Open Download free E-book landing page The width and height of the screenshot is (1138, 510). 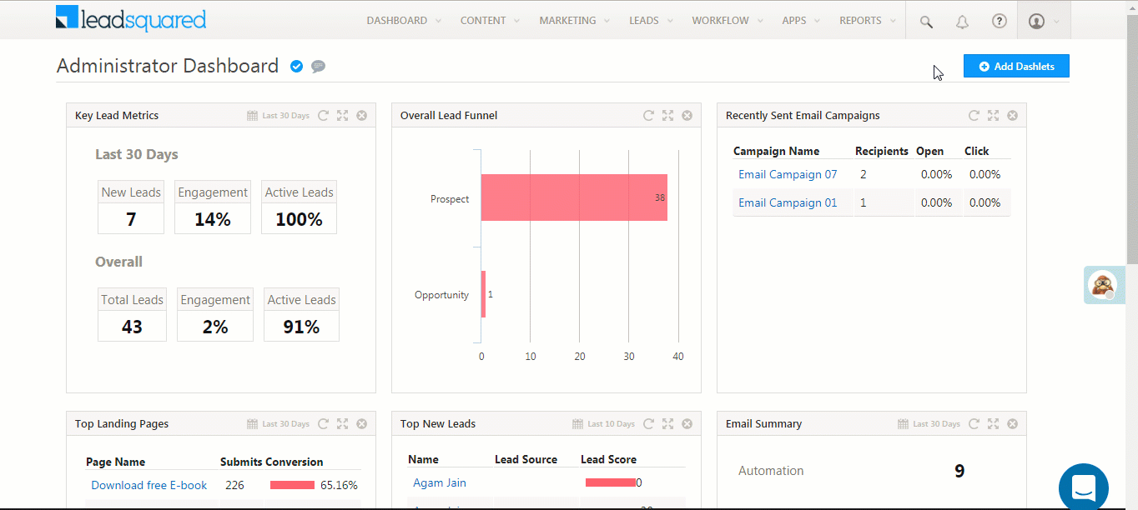pyautogui.click(x=149, y=486)
